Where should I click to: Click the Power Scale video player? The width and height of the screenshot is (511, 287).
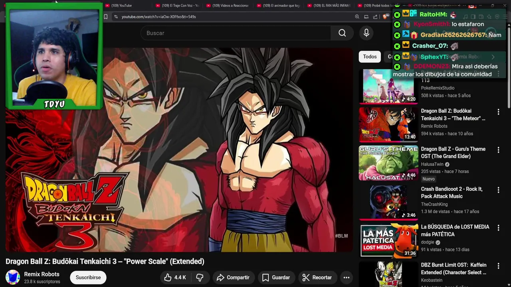[x=179, y=150]
